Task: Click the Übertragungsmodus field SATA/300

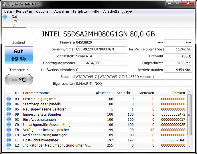Action: pos(101,63)
